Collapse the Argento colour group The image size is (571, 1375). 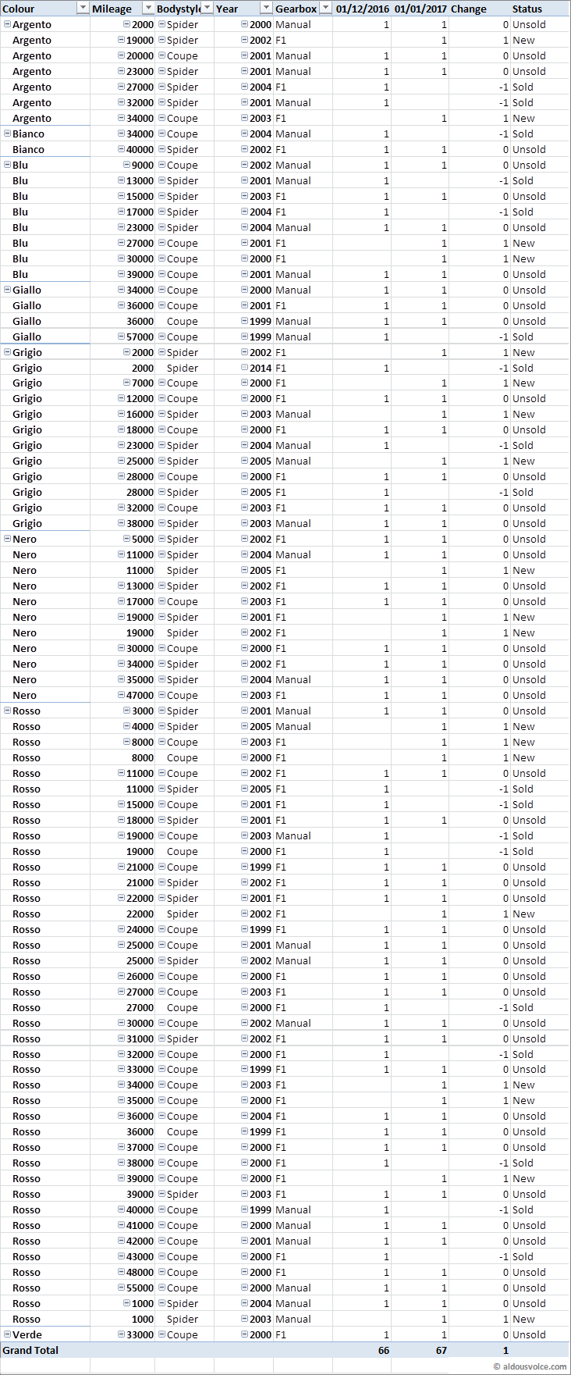pos(8,24)
